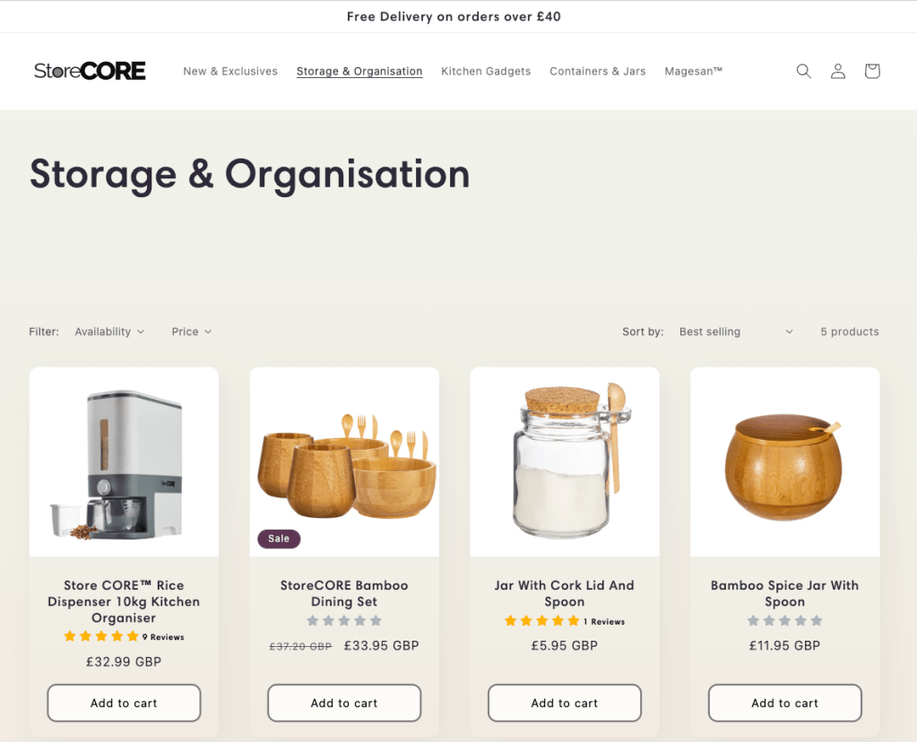This screenshot has width=917, height=742.
Task: Open the Magesan™ menu item
Action: pos(694,72)
